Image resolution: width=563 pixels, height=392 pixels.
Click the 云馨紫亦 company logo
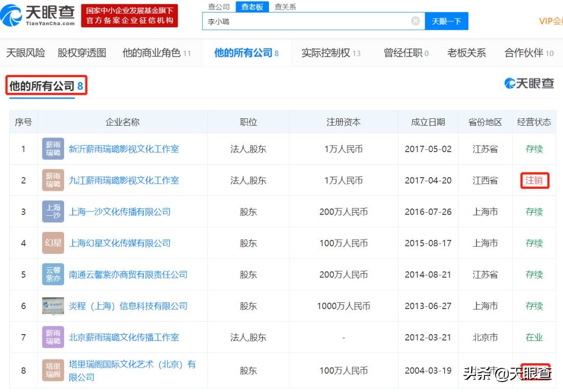click(53, 274)
